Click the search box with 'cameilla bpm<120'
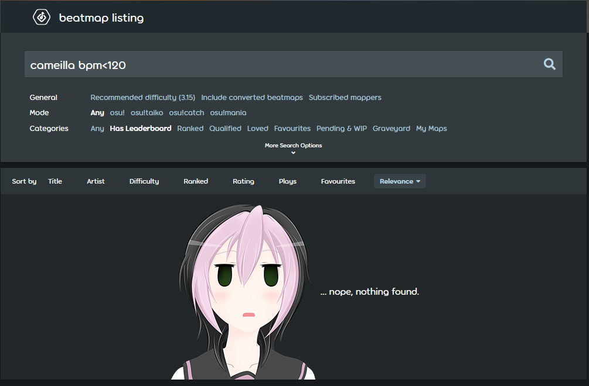The height and width of the screenshot is (386, 589). [x=294, y=64]
